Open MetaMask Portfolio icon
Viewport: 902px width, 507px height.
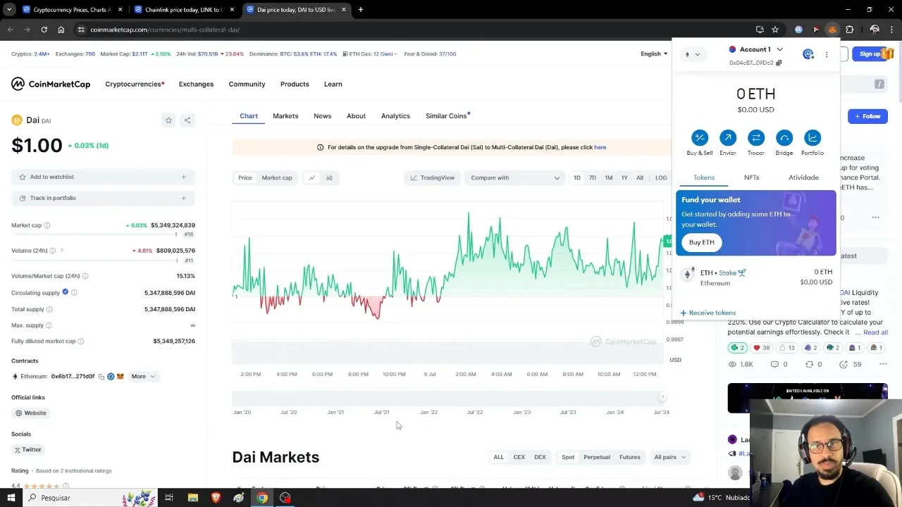click(813, 138)
